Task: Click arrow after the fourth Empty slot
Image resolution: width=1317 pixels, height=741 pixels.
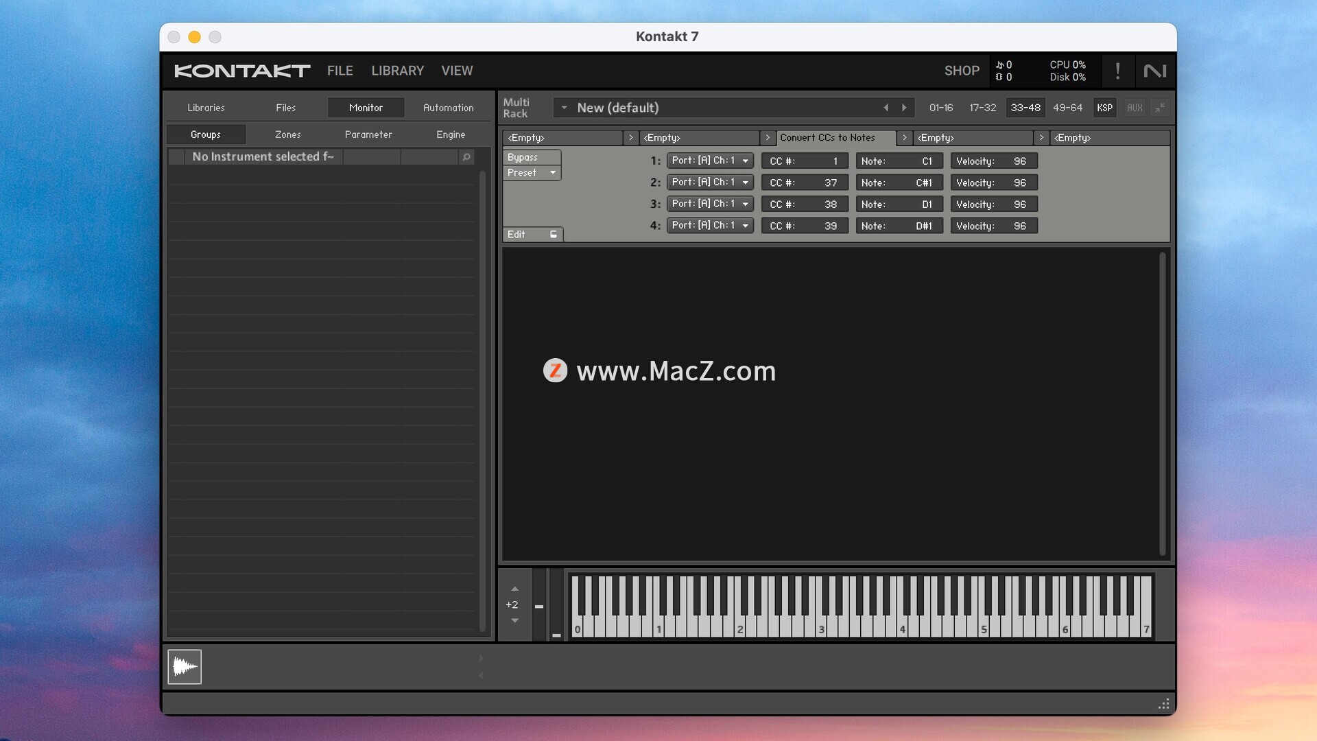Action: (x=1041, y=138)
